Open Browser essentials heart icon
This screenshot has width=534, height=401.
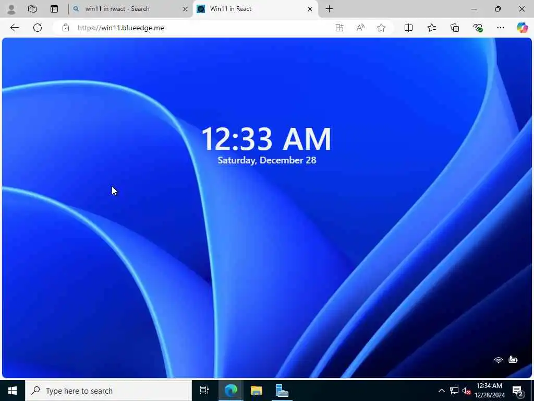[478, 28]
